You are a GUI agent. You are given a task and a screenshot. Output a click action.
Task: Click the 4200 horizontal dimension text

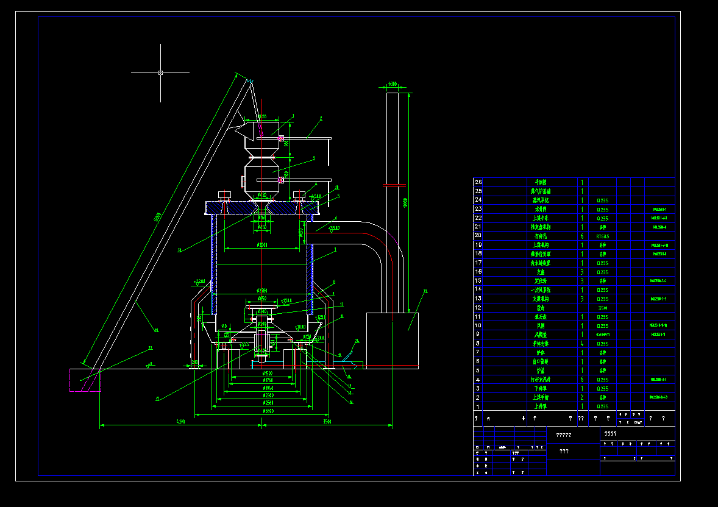click(x=181, y=421)
